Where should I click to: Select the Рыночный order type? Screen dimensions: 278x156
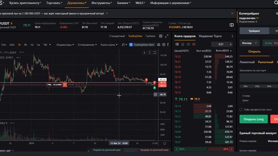tap(265, 62)
